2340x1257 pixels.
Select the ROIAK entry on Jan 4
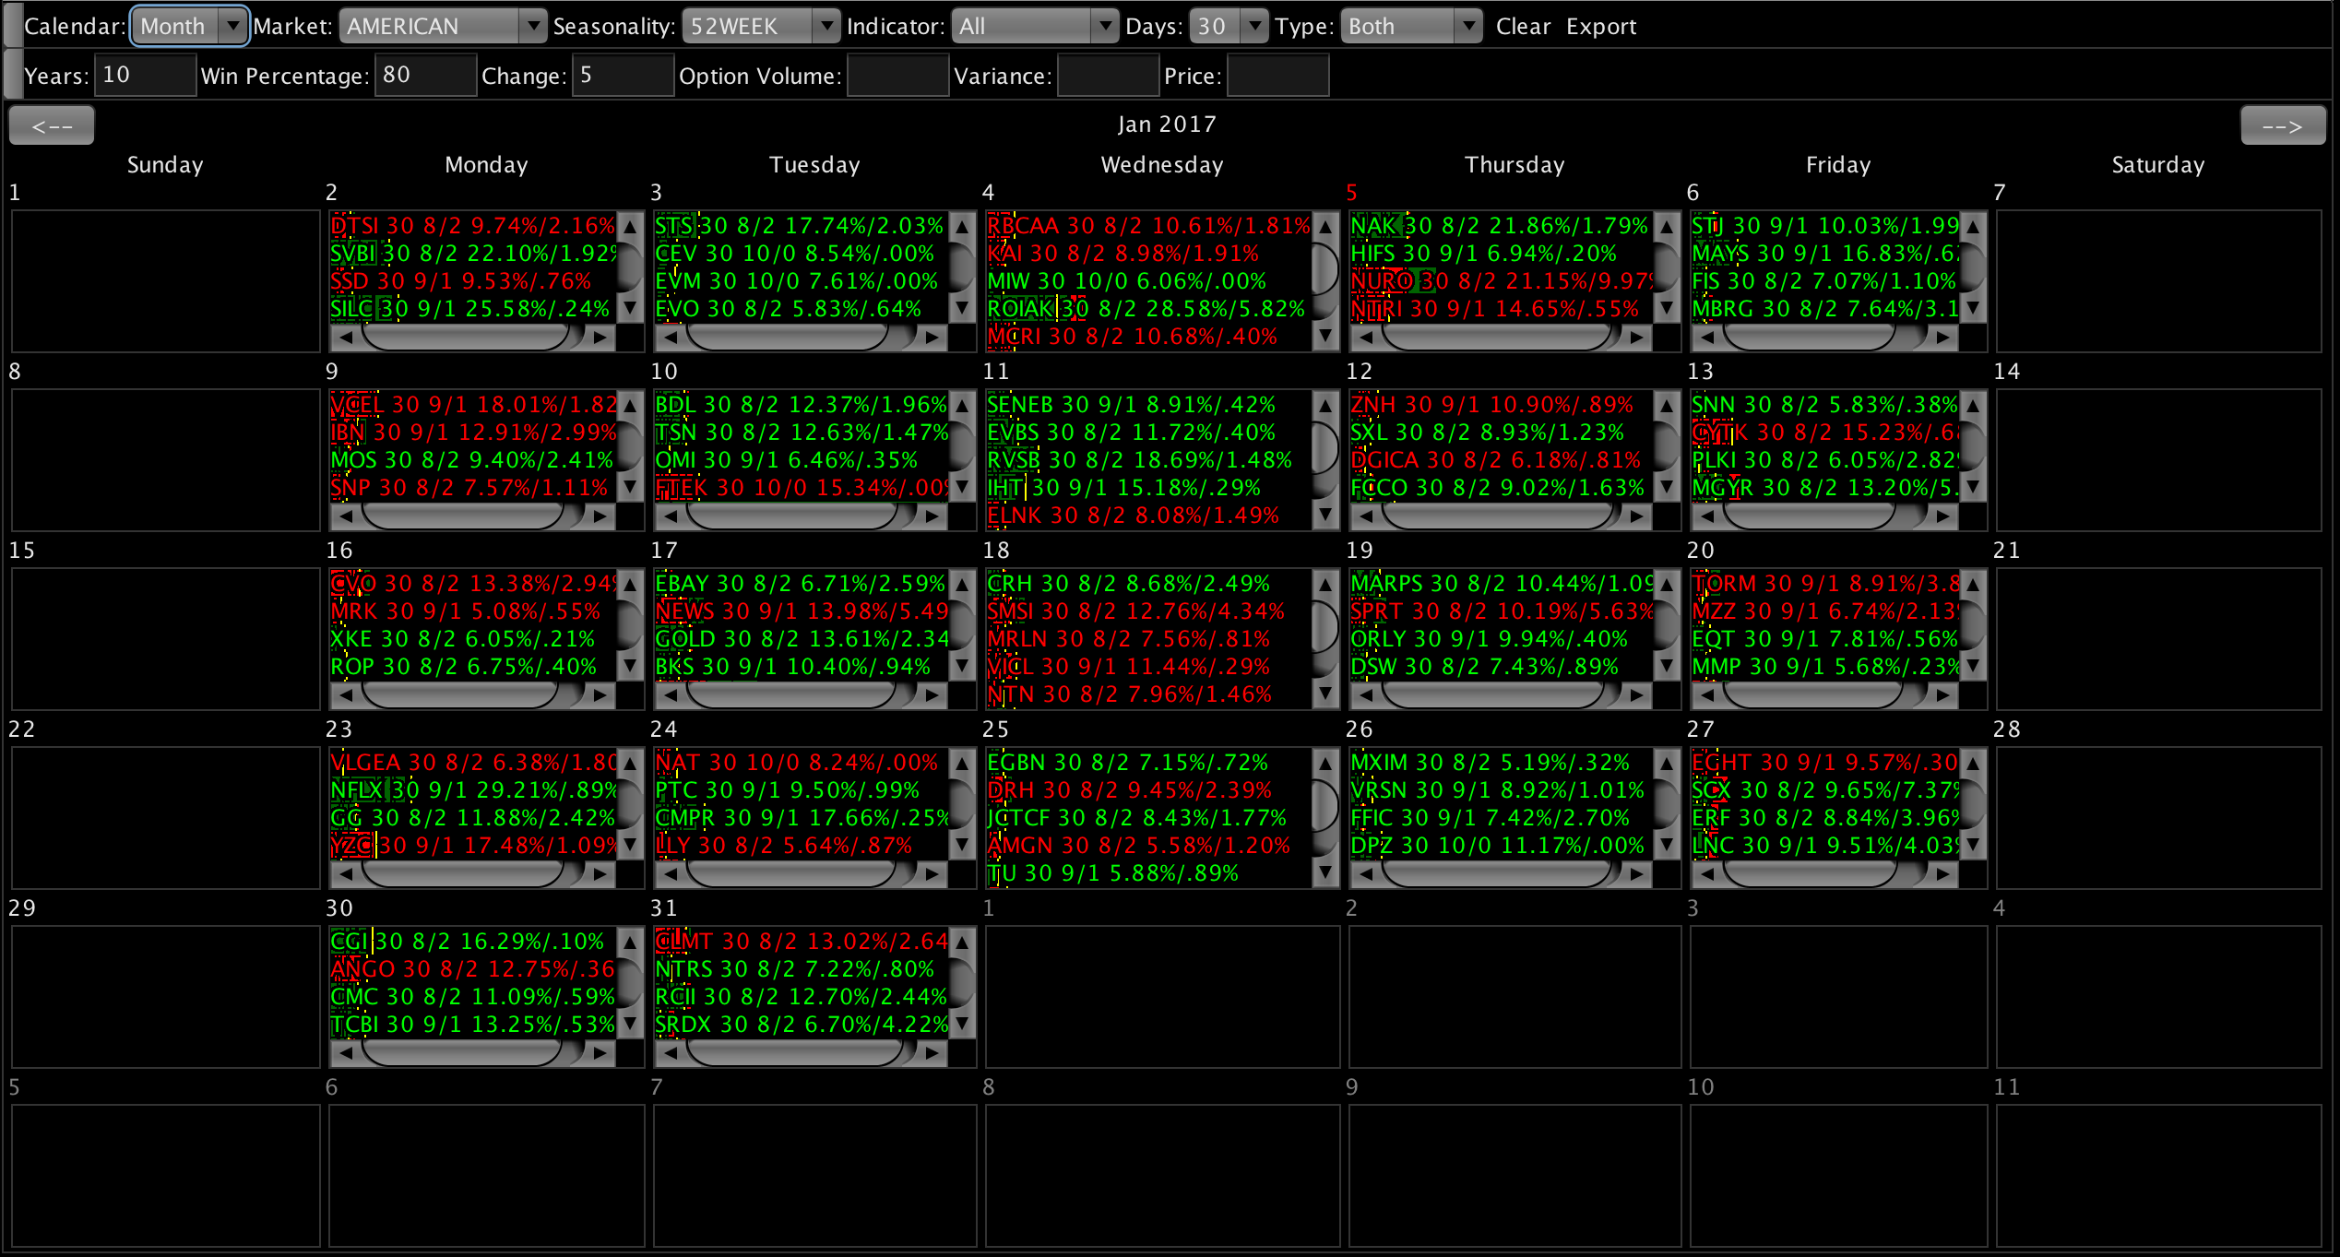(x=1148, y=309)
